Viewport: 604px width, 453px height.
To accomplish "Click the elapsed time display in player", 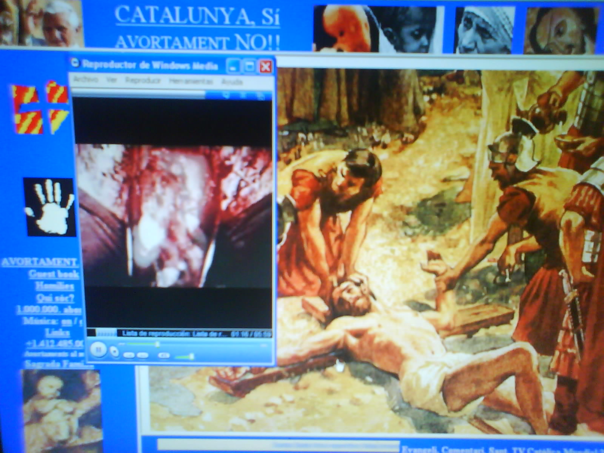I will (251, 334).
